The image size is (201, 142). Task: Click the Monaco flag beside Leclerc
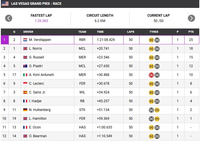pos(25,84)
